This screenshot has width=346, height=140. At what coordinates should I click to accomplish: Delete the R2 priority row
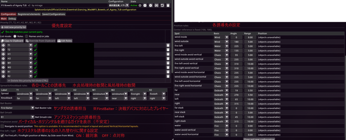pyautogui.click(x=168, y=76)
